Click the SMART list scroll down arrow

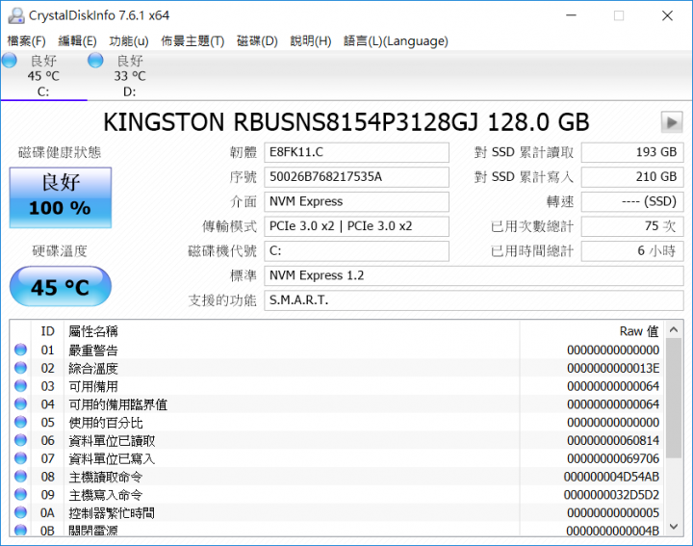[674, 526]
